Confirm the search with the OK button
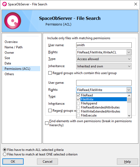 [13, 161]
